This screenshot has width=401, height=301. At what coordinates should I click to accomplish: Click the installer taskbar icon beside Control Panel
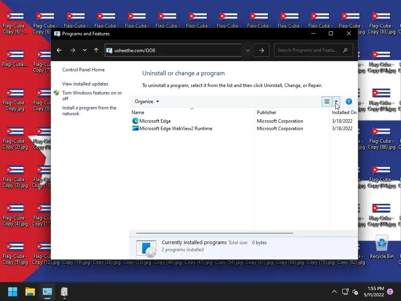pyautogui.click(x=64, y=292)
